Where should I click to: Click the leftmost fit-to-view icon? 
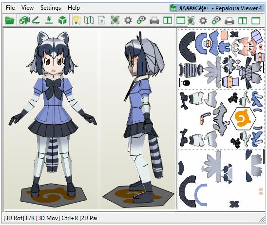115,20
